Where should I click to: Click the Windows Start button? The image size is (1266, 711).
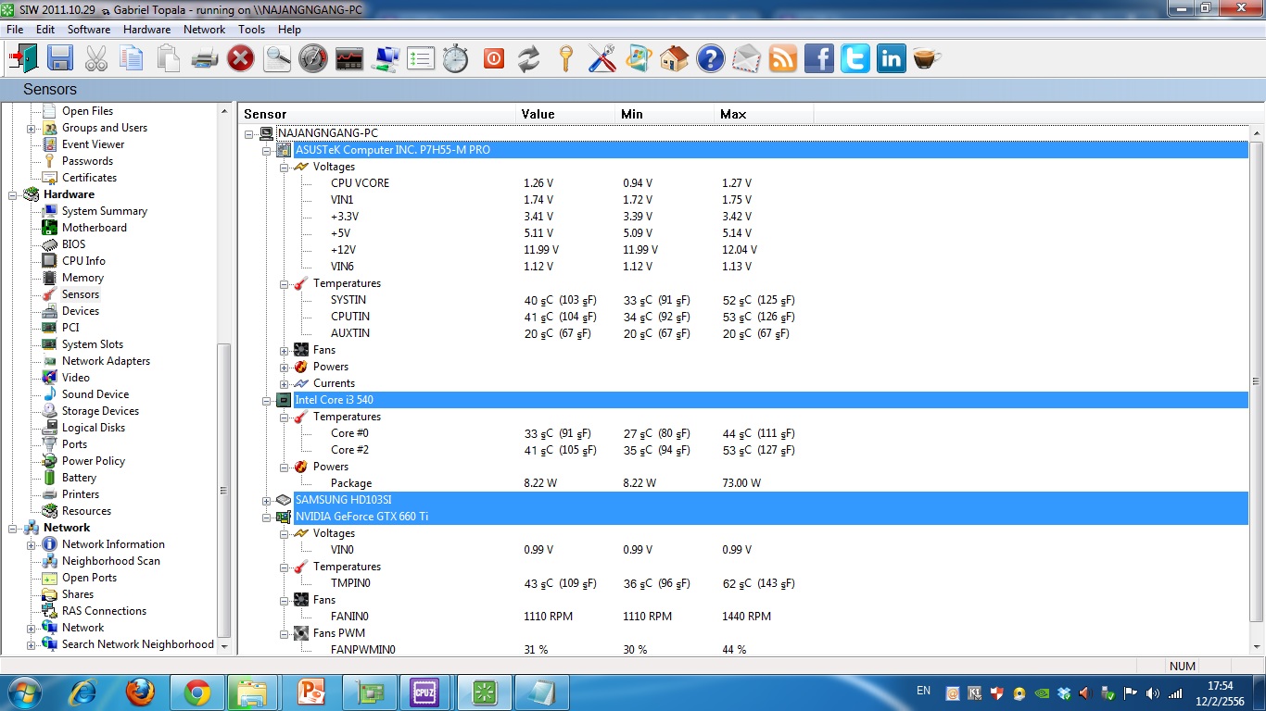pos(23,692)
